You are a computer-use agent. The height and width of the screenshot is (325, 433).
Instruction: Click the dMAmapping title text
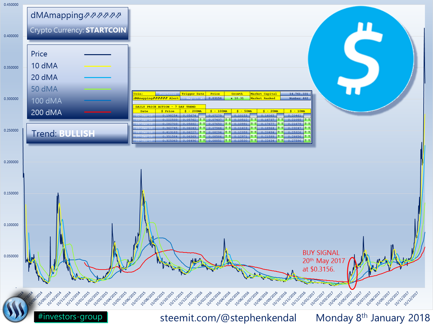(76, 15)
